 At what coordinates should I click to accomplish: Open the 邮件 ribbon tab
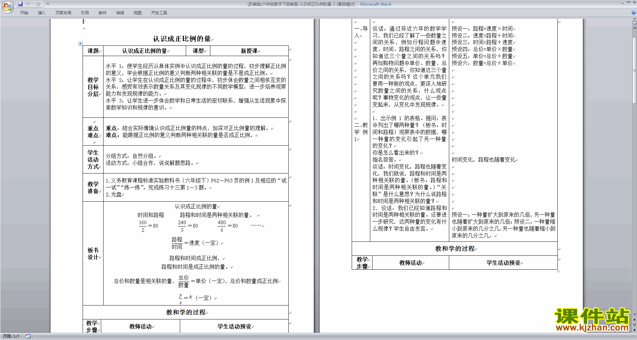pos(103,13)
